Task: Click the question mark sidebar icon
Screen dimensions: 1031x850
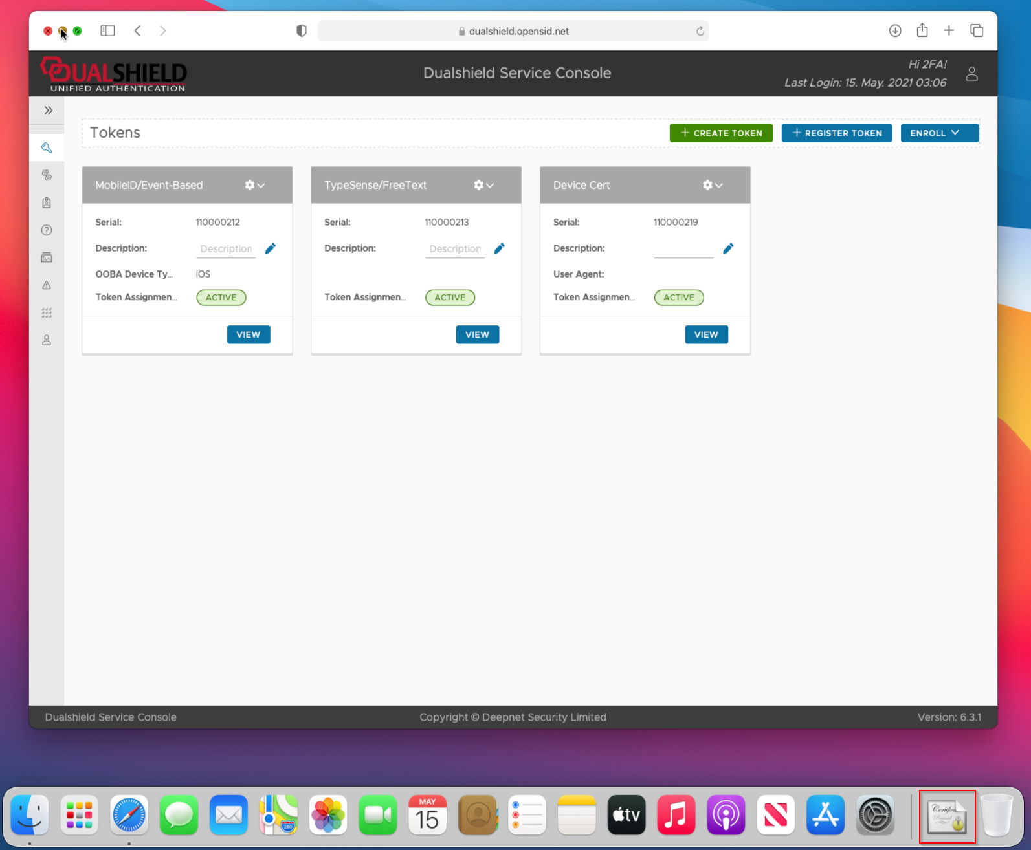Action: [x=47, y=230]
